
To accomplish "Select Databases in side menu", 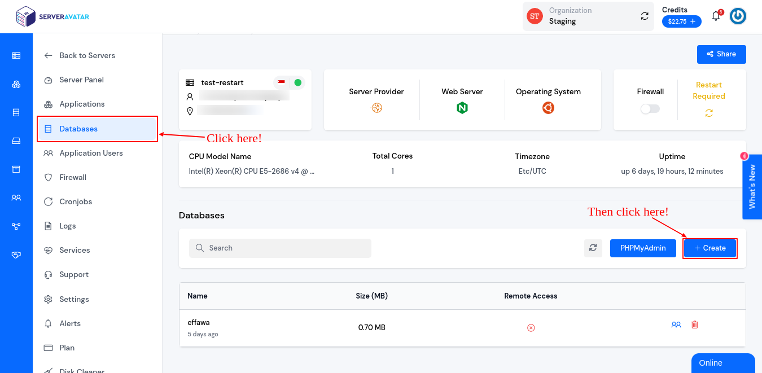I will (x=97, y=129).
